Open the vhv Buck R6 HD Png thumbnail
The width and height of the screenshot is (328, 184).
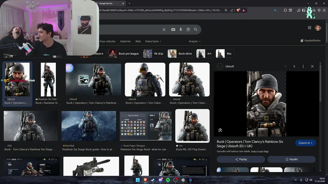pyautogui.click(x=192, y=126)
